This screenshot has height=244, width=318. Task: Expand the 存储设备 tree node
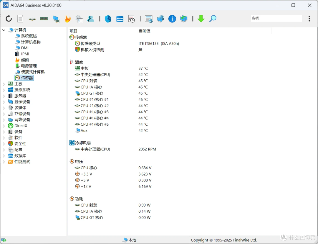point(4,114)
